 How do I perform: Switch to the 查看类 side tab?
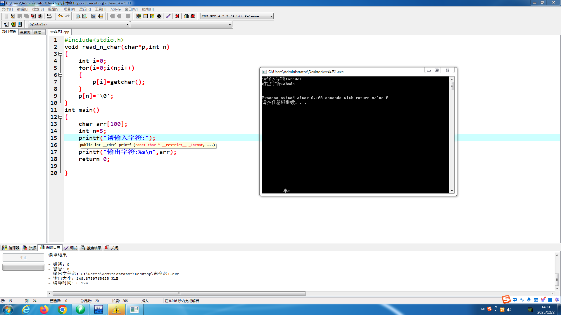[25, 32]
